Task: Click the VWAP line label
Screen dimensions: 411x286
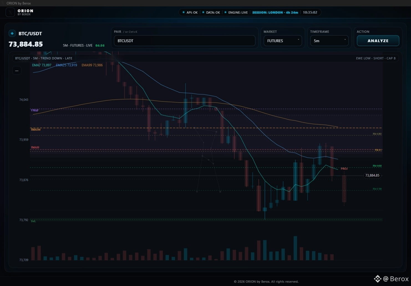Action: [x=35, y=110]
